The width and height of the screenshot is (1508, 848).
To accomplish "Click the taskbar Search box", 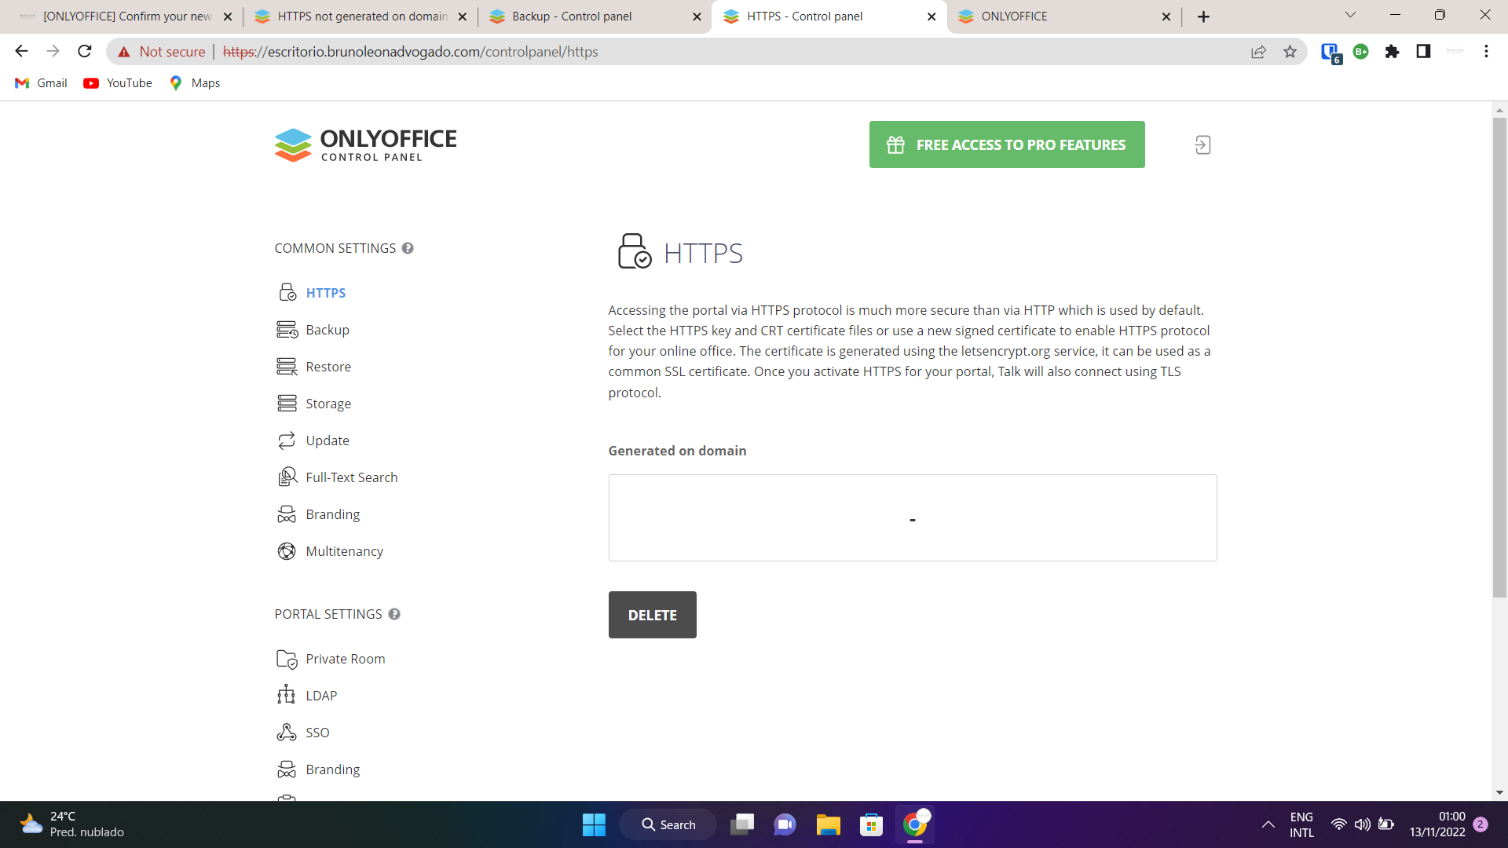I will point(668,824).
